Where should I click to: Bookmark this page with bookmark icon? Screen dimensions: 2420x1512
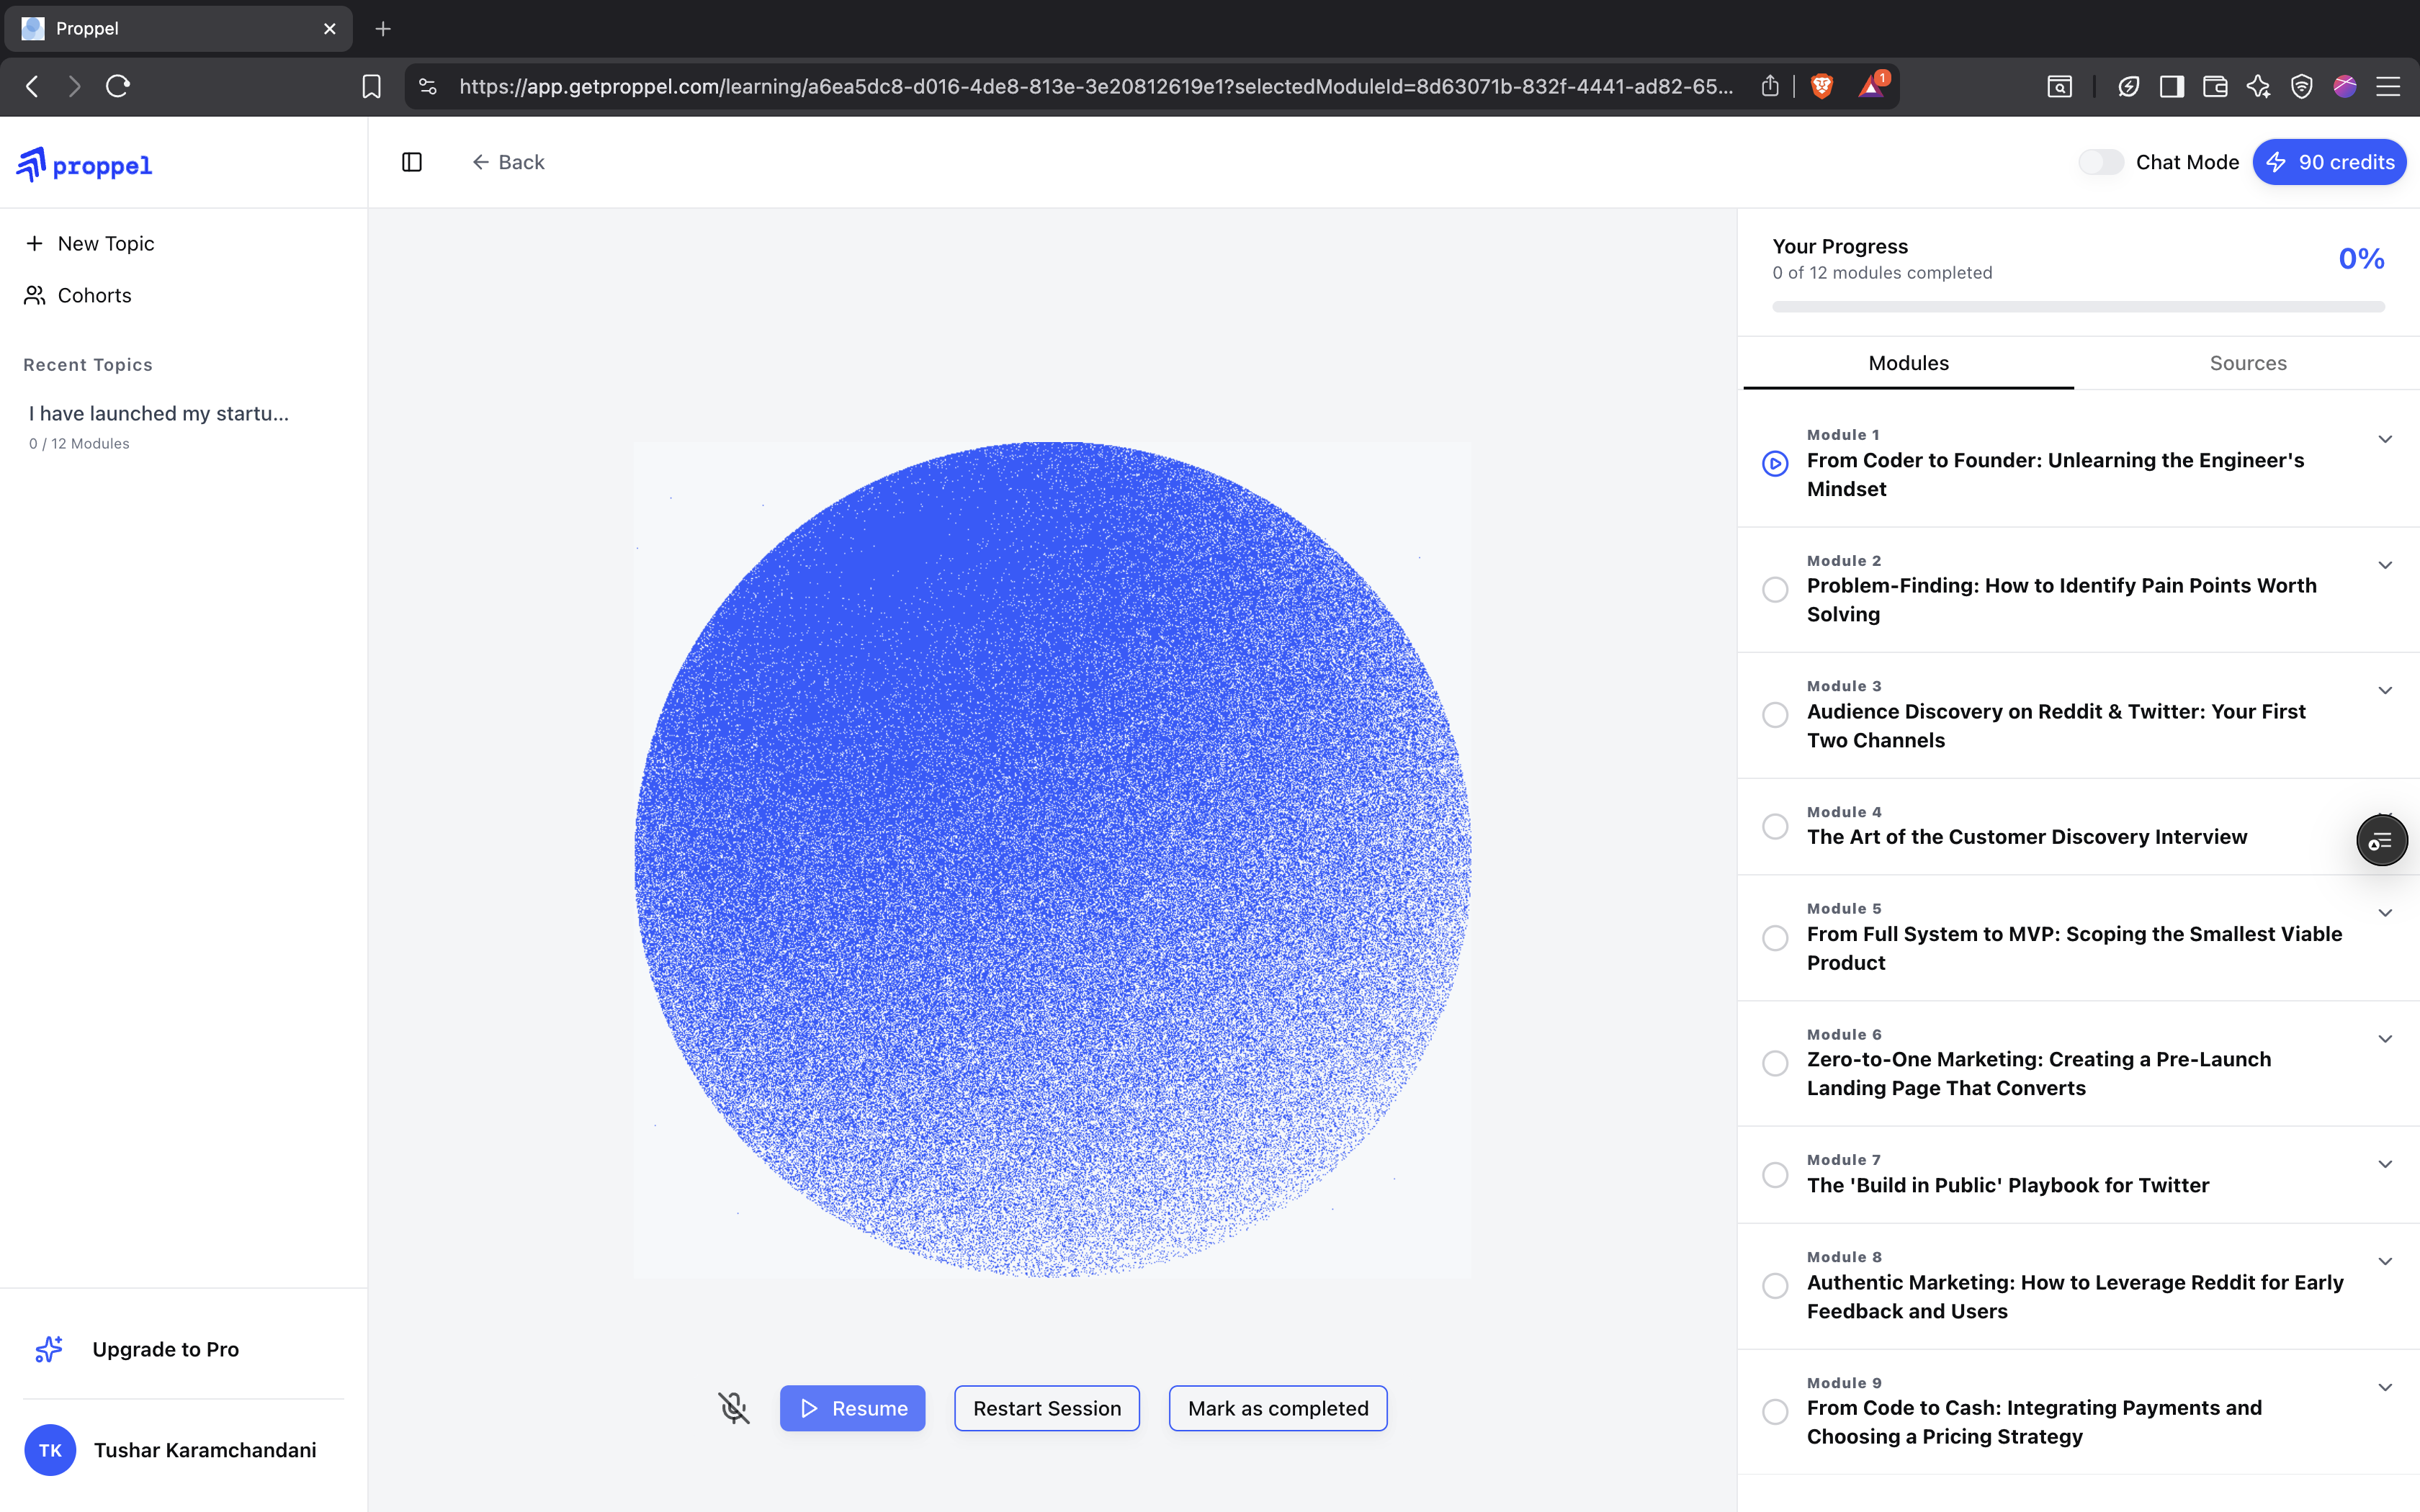pos(371,87)
